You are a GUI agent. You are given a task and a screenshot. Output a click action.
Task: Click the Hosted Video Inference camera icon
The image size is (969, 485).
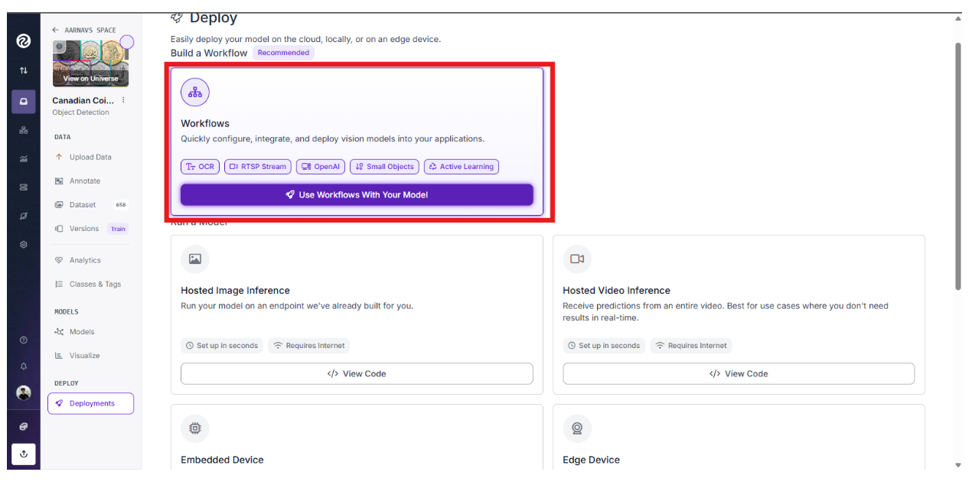click(577, 259)
